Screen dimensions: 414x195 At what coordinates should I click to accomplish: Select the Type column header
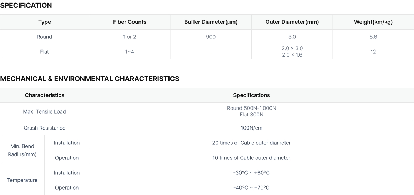[x=44, y=22]
